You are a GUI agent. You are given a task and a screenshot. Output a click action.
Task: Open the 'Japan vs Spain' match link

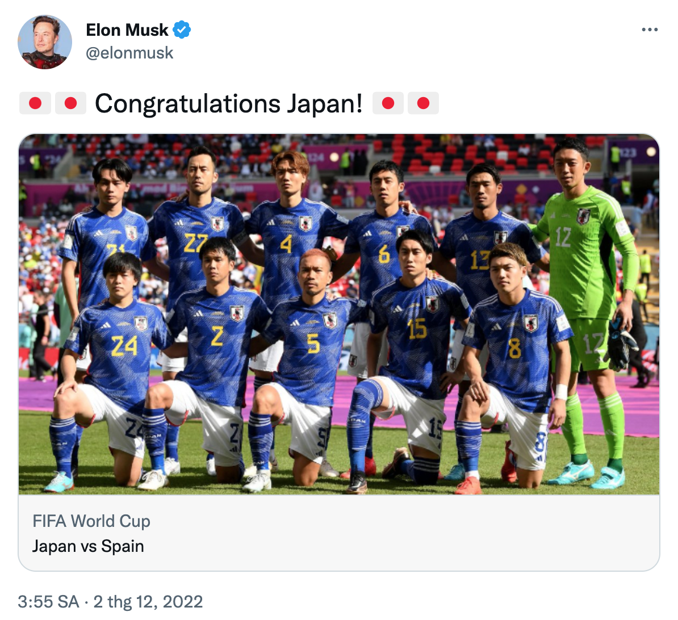pyautogui.click(x=88, y=547)
